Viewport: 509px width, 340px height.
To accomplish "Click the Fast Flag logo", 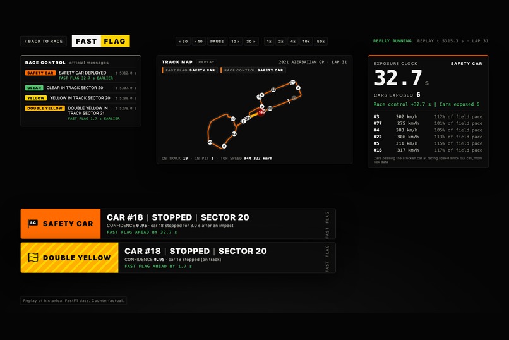I will (100, 41).
